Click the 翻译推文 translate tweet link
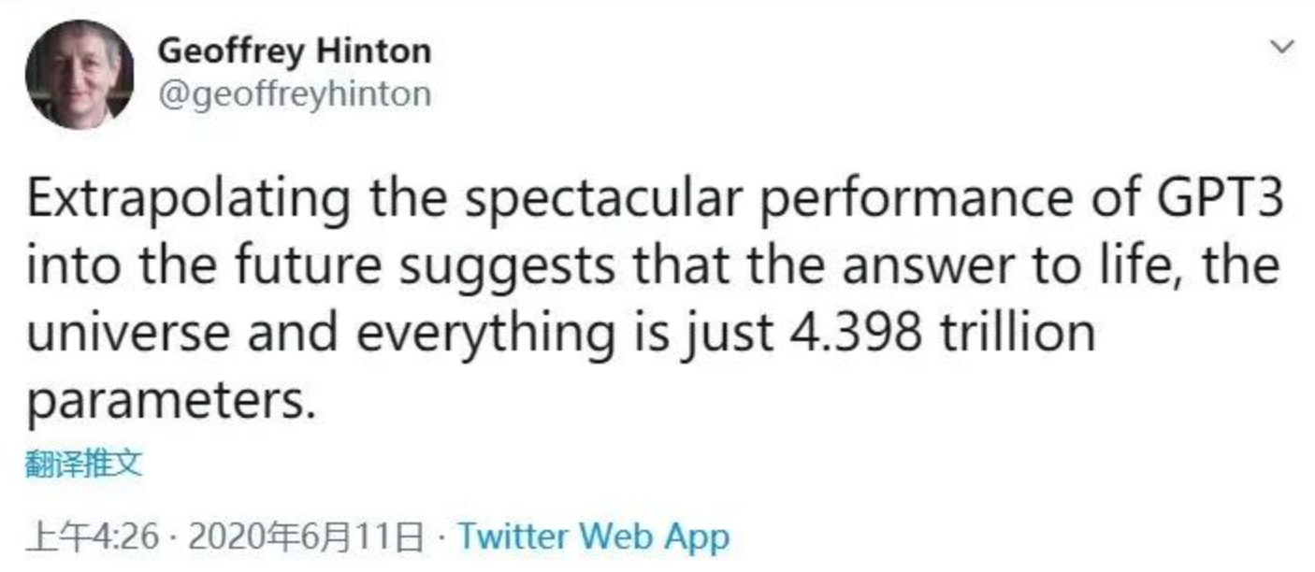 [84, 464]
